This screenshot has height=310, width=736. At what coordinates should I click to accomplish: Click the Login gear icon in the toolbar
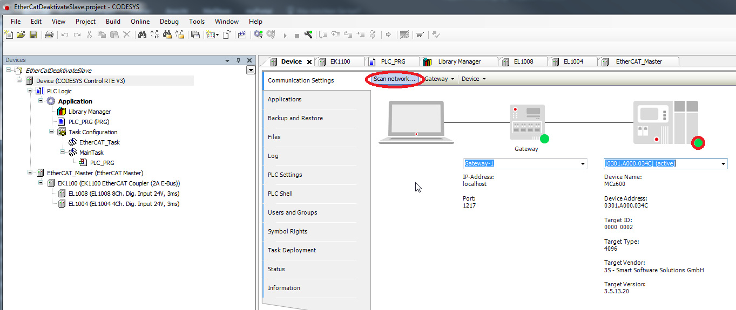(x=258, y=35)
